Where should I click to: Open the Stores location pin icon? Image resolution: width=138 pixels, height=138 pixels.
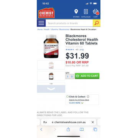click(x=76, y=11)
